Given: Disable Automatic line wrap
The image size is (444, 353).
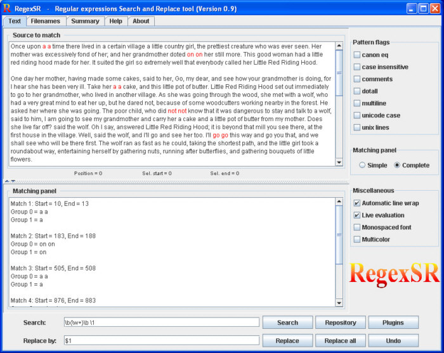Looking at the screenshot, I should coord(358,203).
